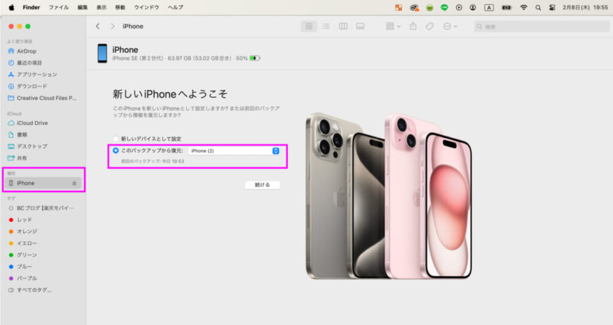Open the 移動 menu
Viewport: 613px width, 325px height.
point(120,7)
